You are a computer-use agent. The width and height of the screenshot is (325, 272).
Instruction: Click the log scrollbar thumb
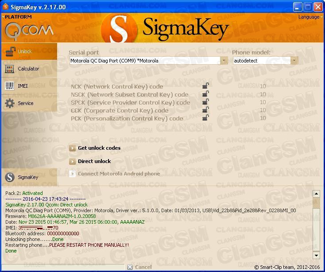[x=316, y=203]
